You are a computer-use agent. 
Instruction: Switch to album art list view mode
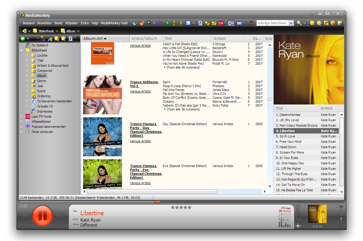pyautogui.click(x=231, y=23)
